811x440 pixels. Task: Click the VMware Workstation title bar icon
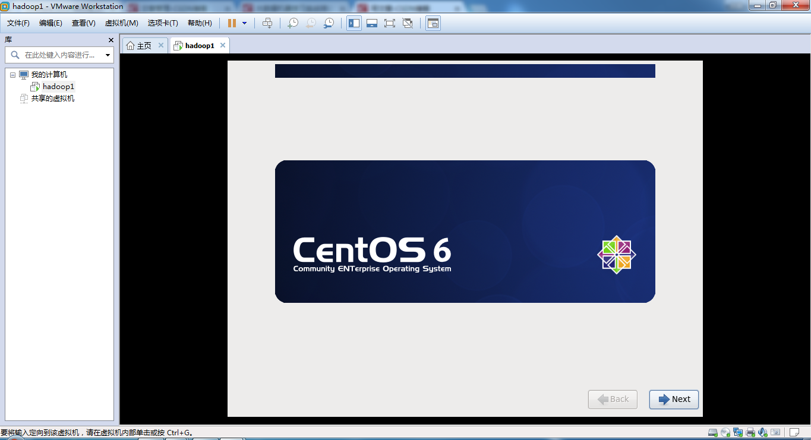[x=5, y=6]
